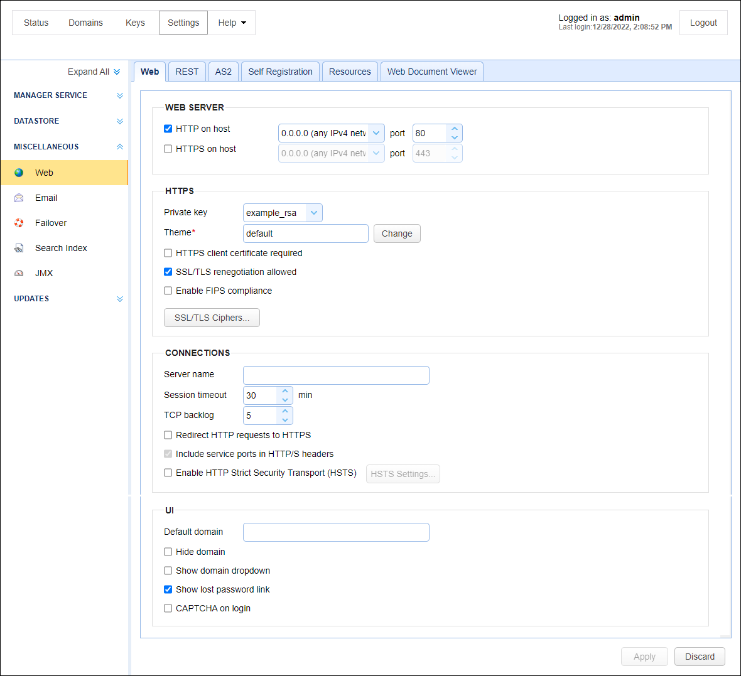Switch to the AS2 tab

(224, 72)
